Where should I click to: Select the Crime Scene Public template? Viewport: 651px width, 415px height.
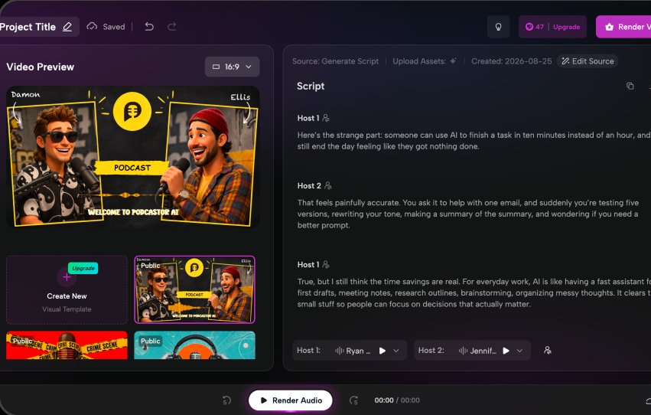click(x=67, y=345)
